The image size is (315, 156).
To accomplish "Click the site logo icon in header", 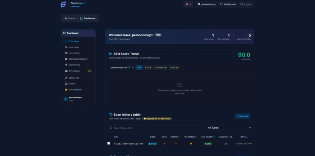I will [63, 4].
